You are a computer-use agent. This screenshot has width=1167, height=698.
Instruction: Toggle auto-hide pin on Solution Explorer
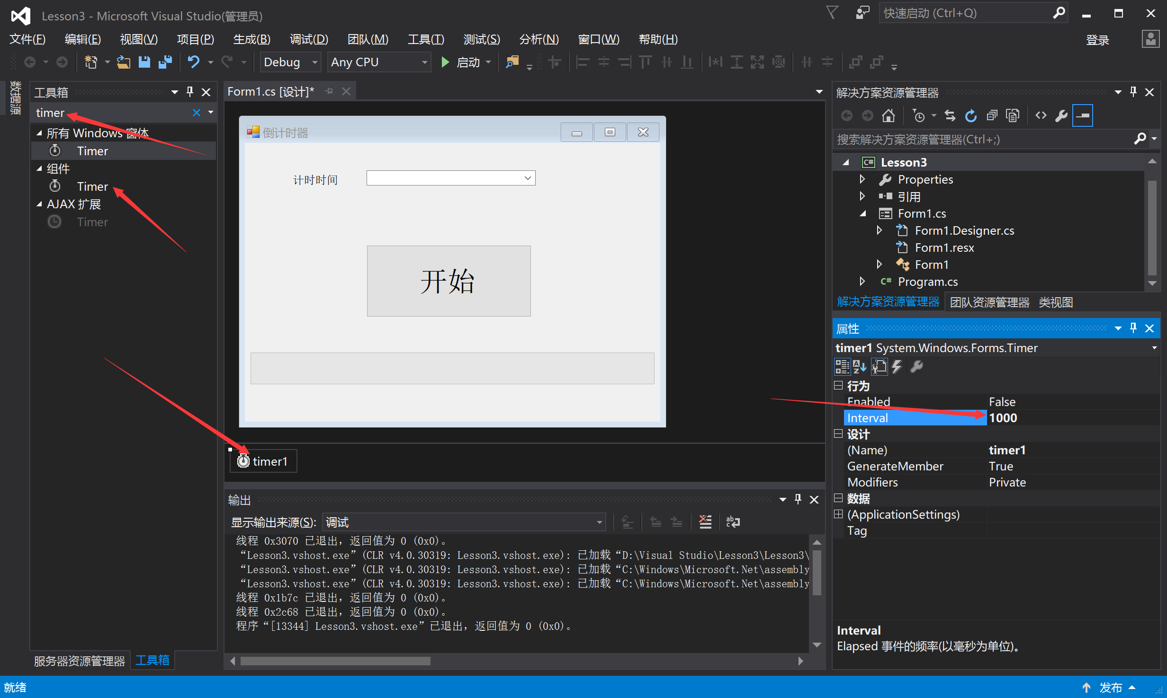pos(1133,92)
